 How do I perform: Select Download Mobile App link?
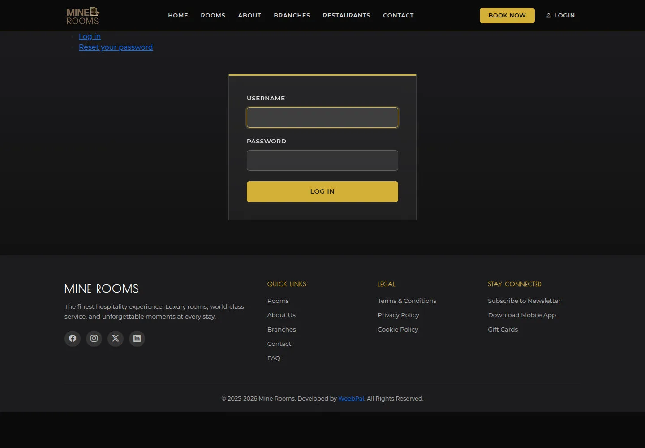(x=522, y=315)
